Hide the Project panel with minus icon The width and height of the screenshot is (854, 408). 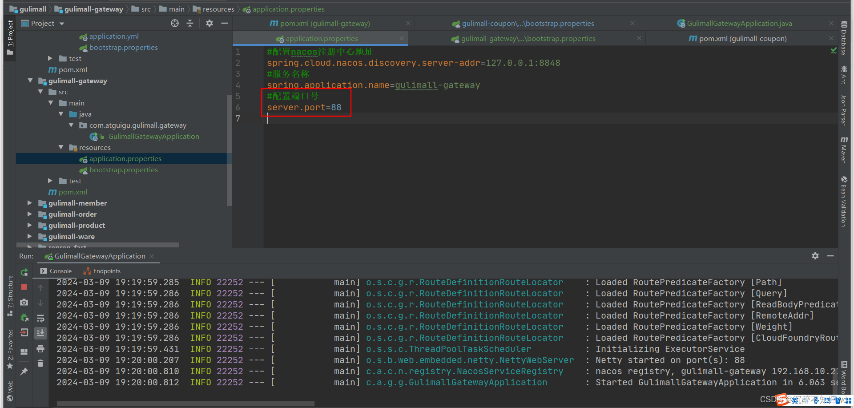pyautogui.click(x=225, y=23)
